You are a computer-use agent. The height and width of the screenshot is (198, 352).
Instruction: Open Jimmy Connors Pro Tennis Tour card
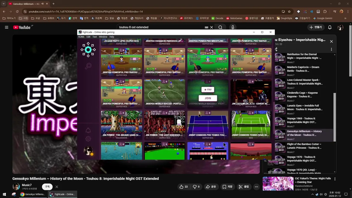[x=208, y=125]
